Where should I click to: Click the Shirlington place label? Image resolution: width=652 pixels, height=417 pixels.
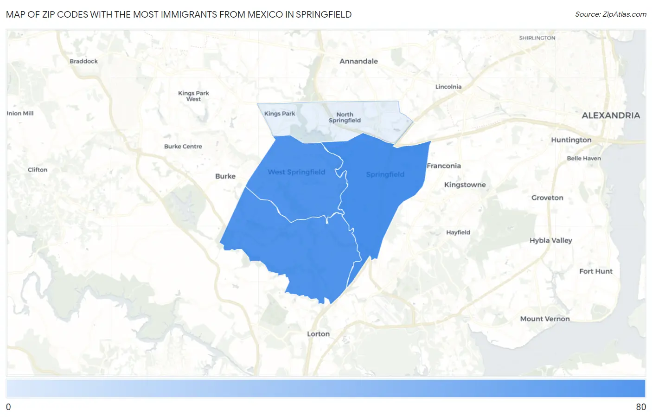point(537,38)
